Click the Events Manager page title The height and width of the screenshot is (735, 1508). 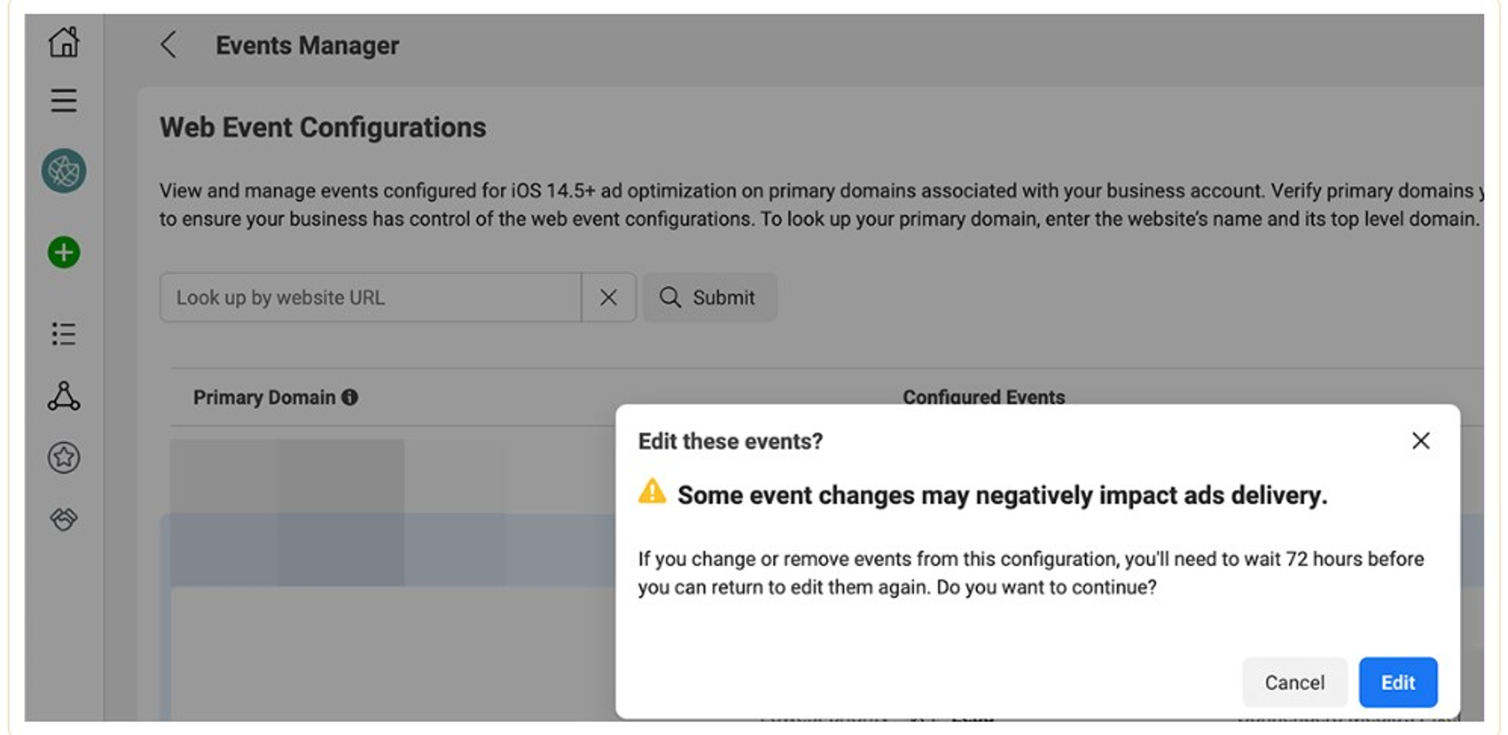tap(307, 45)
